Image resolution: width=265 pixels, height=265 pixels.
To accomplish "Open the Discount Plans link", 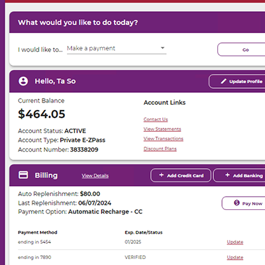I will tap(160, 148).
